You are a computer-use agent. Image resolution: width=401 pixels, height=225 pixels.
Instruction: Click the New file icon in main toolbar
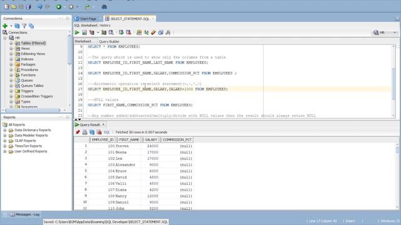point(7,7)
